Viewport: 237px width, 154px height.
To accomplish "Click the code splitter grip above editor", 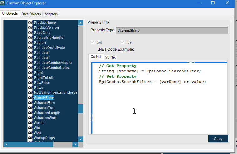I will tap(191, 62).
